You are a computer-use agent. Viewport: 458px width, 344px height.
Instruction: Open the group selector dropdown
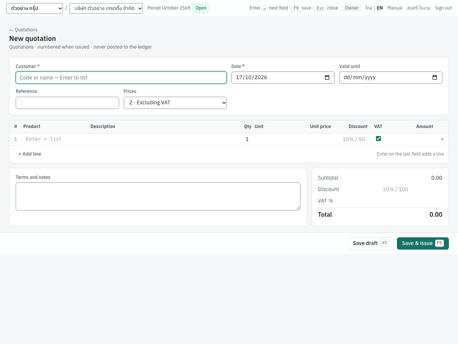click(34, 8)
